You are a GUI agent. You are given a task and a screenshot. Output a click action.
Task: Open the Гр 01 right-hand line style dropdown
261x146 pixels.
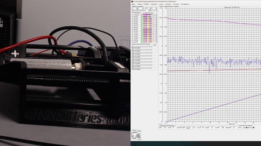click(155, 15)
